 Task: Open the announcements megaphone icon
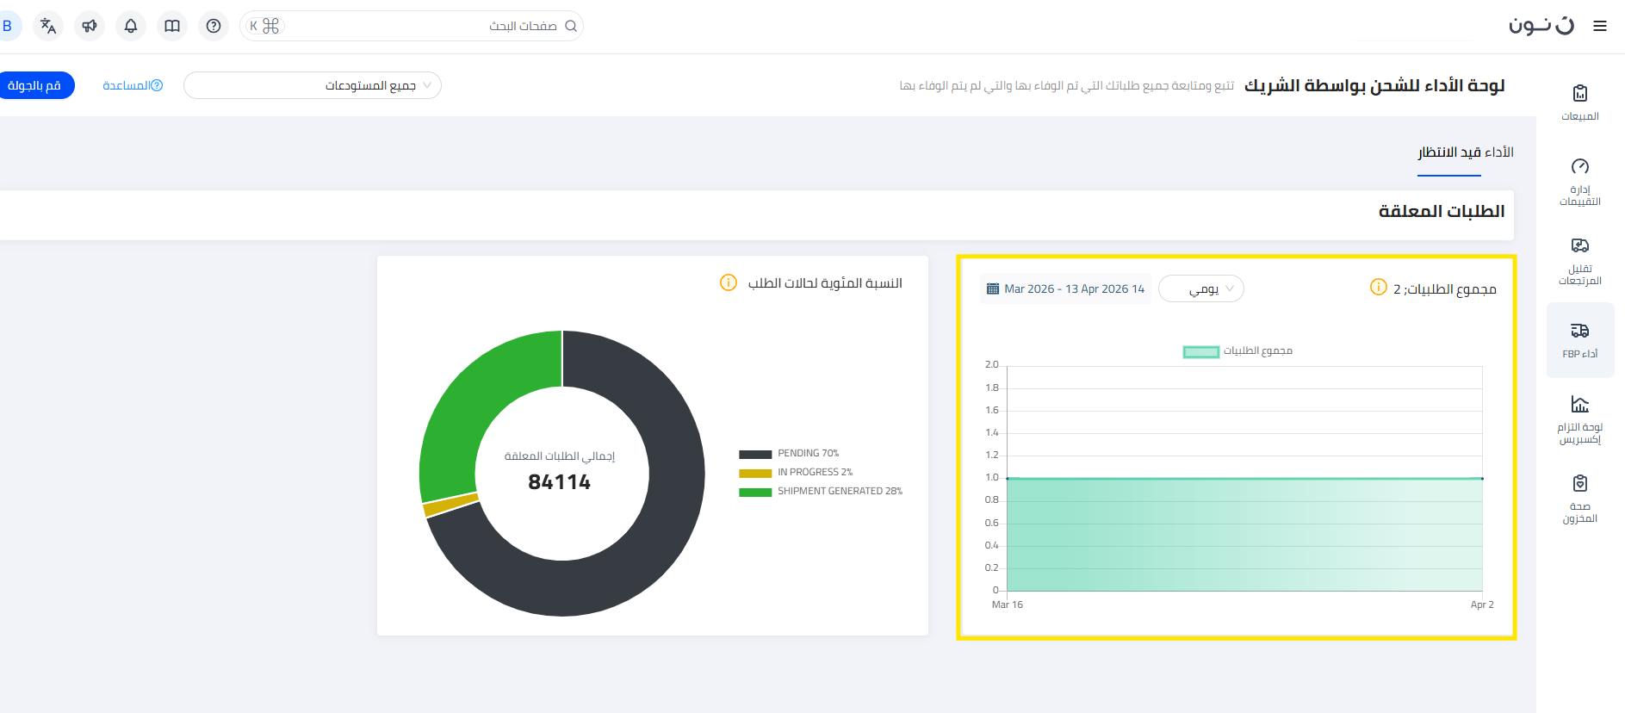coord(90,26)
